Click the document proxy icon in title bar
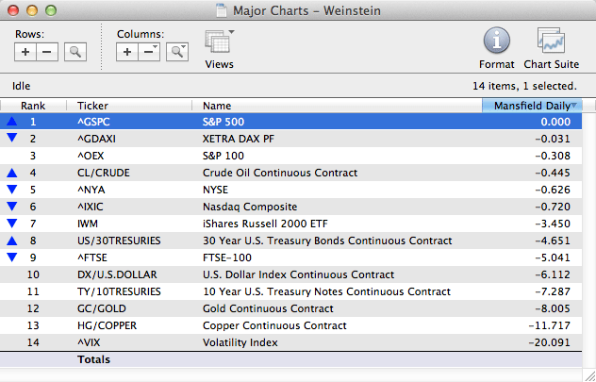596x382 pixels. 222,9
